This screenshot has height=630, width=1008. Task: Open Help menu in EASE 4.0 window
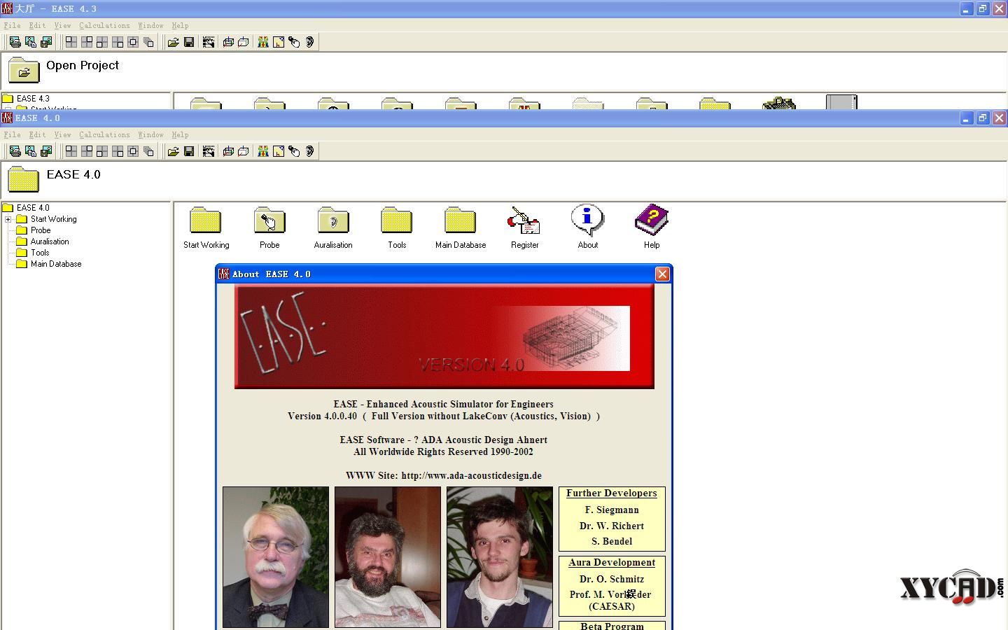point(180,134)
